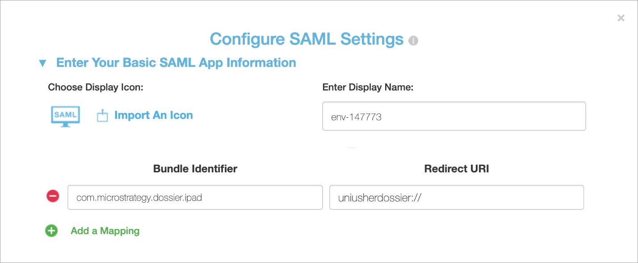
Task: Focus the Enter Display Name text field
Action: click(453, 117)
